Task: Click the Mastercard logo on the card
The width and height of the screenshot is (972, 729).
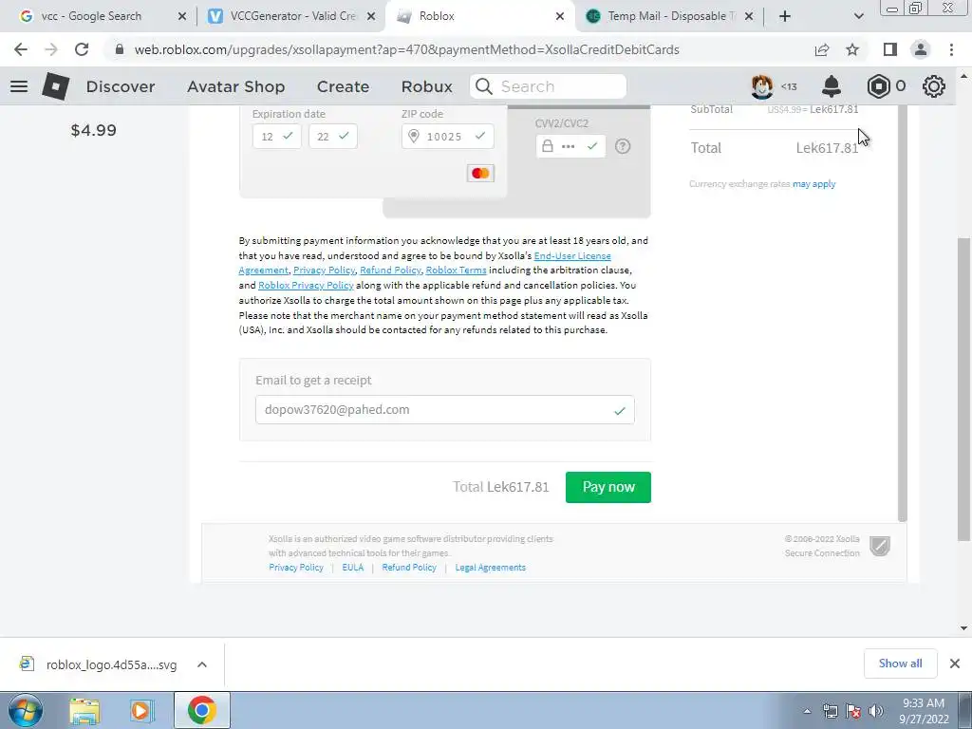Action: pyautogui.click(x=480, y=174)
